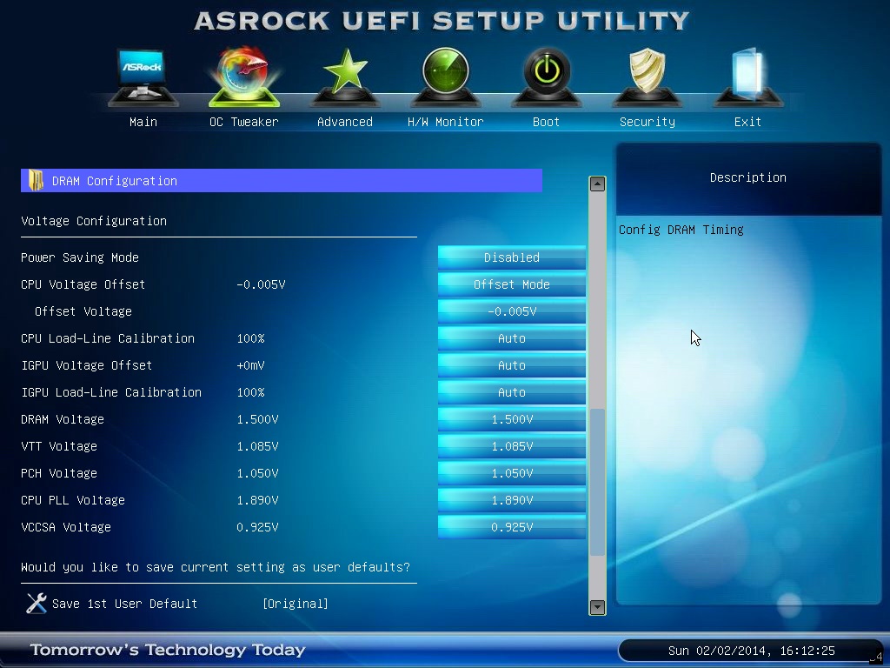Click the 0.925V VCCSA Voltage current reading
Viewport: 890px width, 668px height.
[x=257, y=527]
